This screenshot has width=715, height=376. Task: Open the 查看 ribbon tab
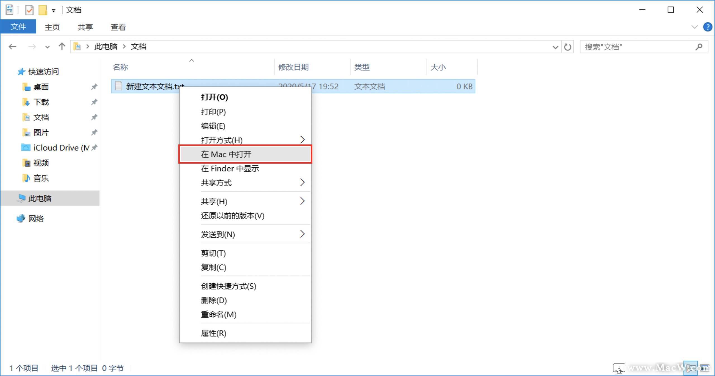click(118, 27)
